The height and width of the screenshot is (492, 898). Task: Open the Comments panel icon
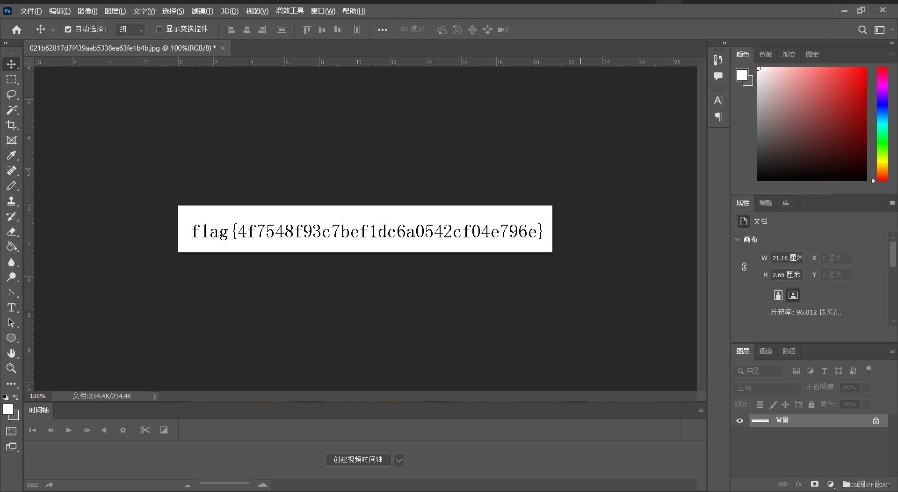pyautogui.click(x=718, y=76)
